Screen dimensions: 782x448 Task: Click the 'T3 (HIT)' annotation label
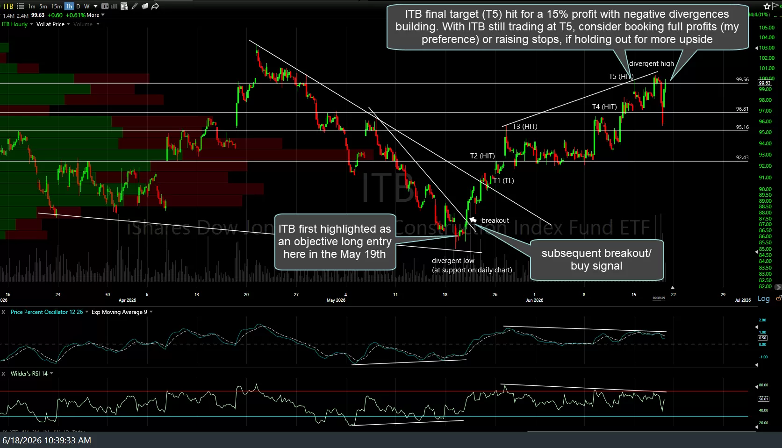[525, 127]
